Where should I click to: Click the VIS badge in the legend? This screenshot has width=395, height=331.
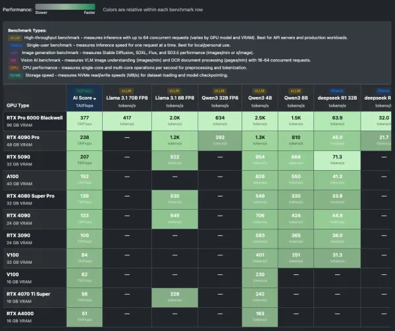14,61
